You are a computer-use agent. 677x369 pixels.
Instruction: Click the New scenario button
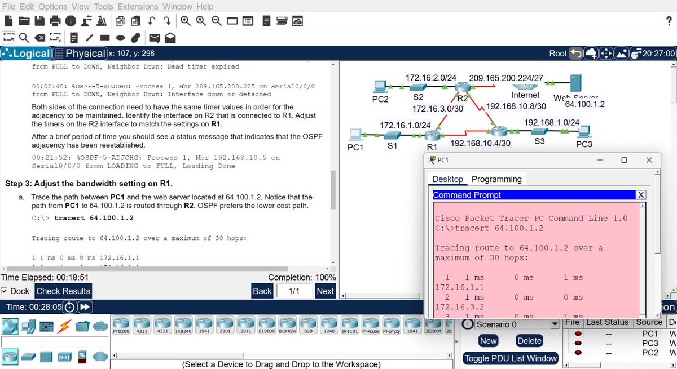pos(488,341)
